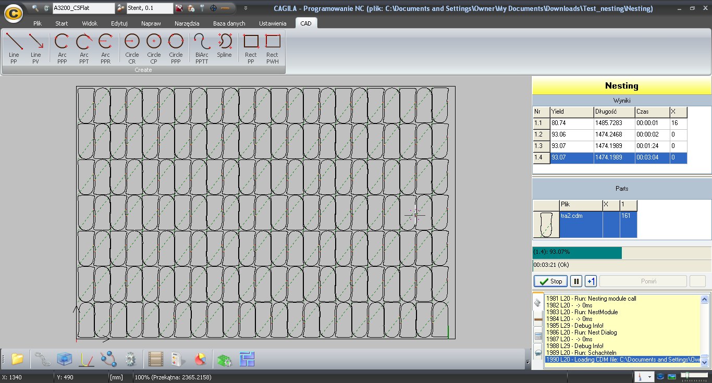This screenshot has height=383, width=712.
Task: Click the report document icon in bottom toolbar
Action: [178, 359]
